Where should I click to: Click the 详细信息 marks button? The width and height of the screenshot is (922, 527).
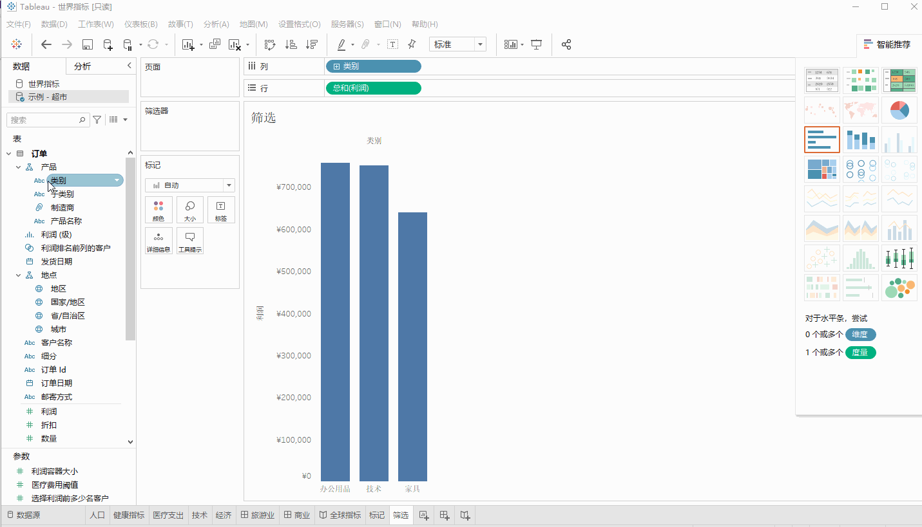[x=158, y=241]
